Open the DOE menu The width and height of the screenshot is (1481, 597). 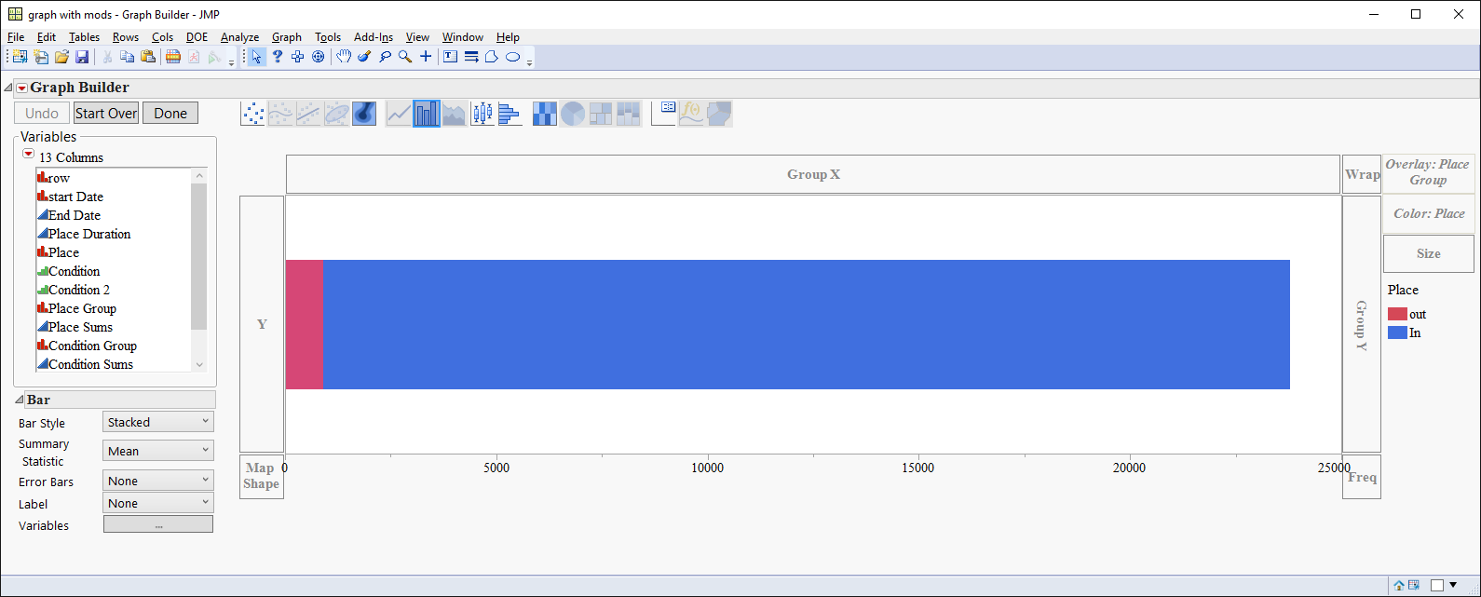coord(197,37)
